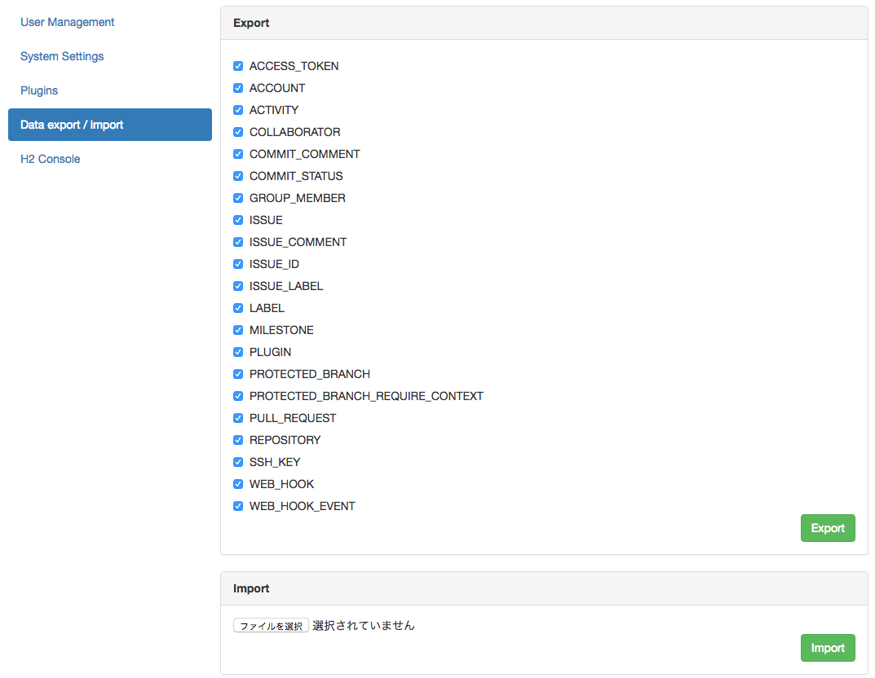The image size is (875, 678).
Task: Uncheck the ACCESS_TOKEN export option
Action: tap(237, 65)
